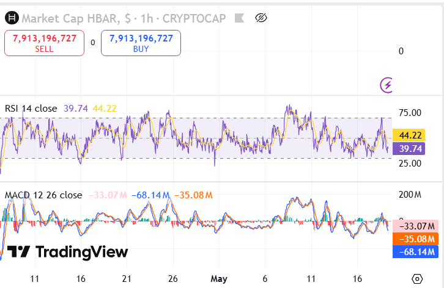
Task: Select the RSI 14 close indicator label
Action: [31, 109]
